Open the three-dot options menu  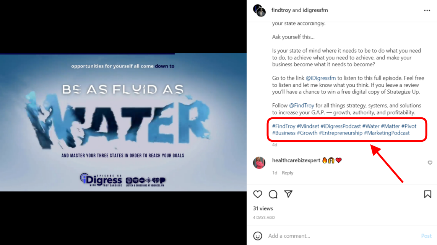pos(427,10)
